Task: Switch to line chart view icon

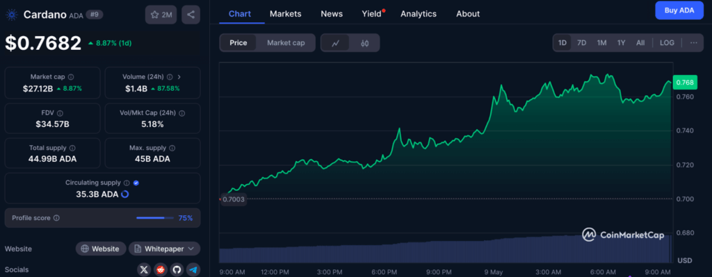Action: [x=336, y=43]
